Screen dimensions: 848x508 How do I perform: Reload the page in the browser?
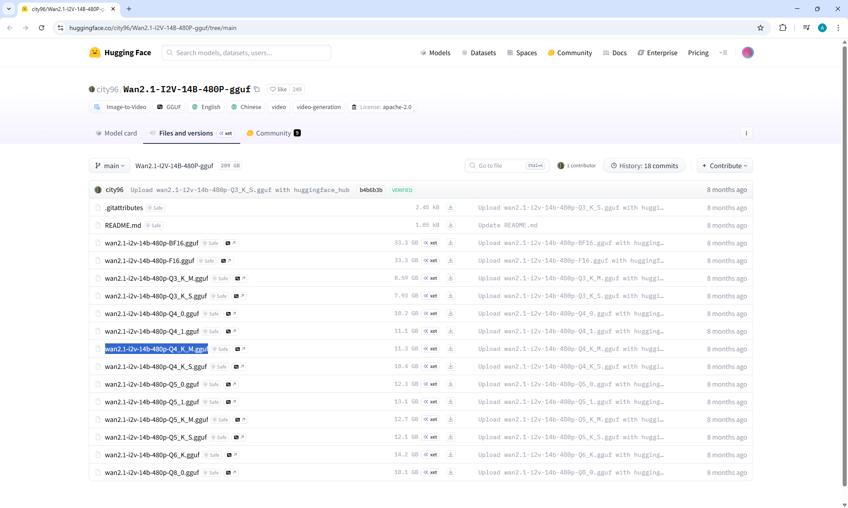[x=42, y=28]
